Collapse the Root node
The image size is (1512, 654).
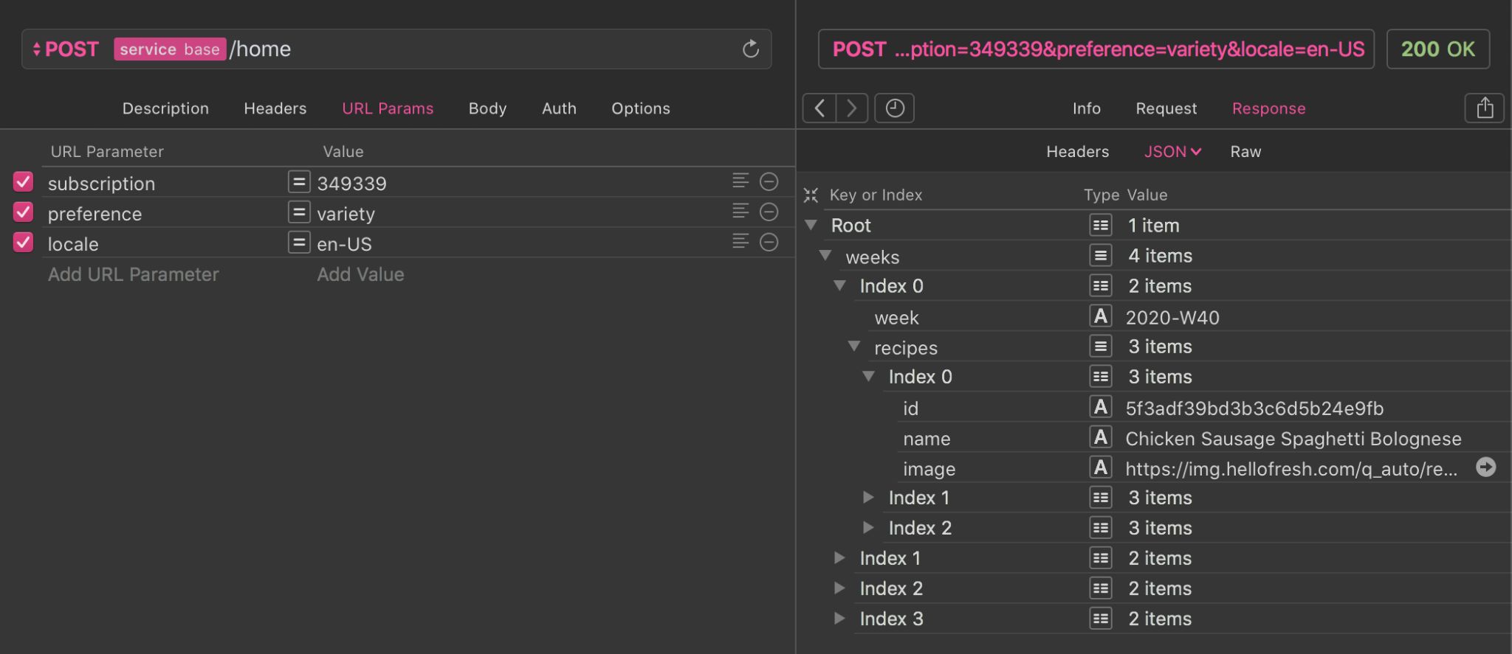[811, 225]
